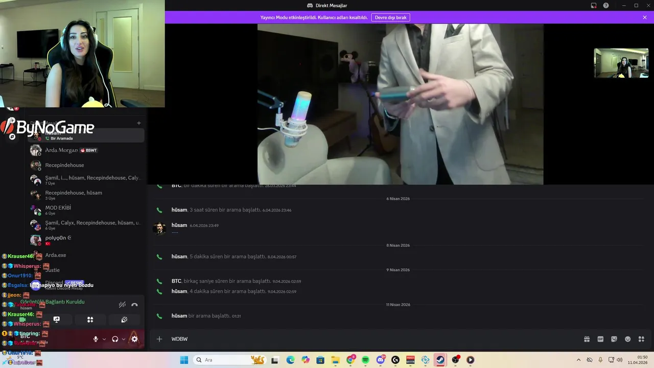
Task: Open the sticker picker
Action: [x=614, y=339]
